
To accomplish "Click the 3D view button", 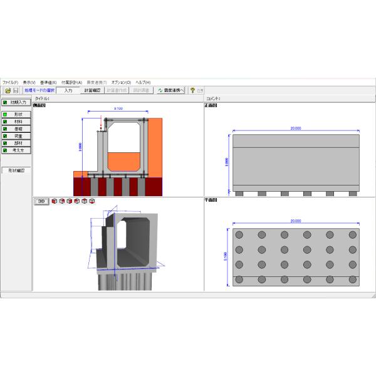I will point(41,201).
